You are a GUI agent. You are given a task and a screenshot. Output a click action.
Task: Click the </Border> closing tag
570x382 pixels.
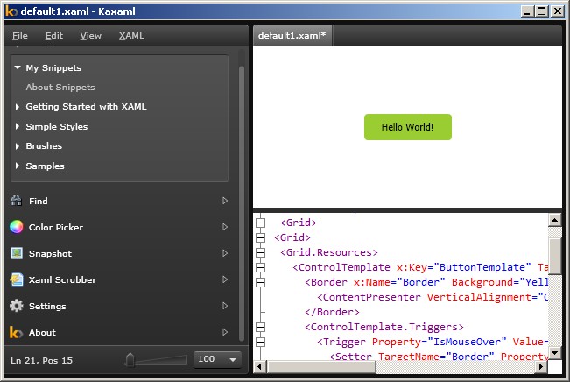pyautogui.click(x=332, y=312)
